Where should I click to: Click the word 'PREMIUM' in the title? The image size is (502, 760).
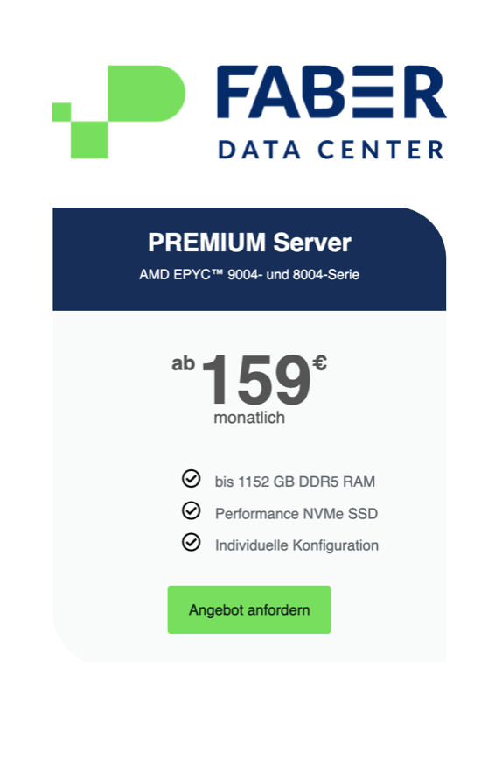pos(206,243)
